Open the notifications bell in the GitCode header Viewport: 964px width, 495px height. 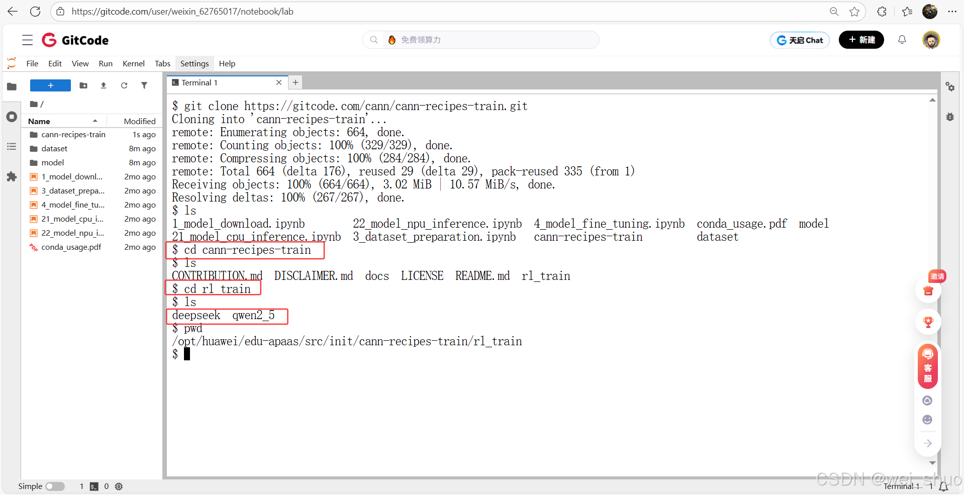coord(902,40)
